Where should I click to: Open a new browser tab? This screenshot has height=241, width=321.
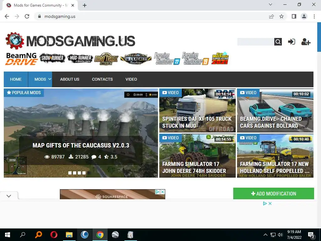85,5
